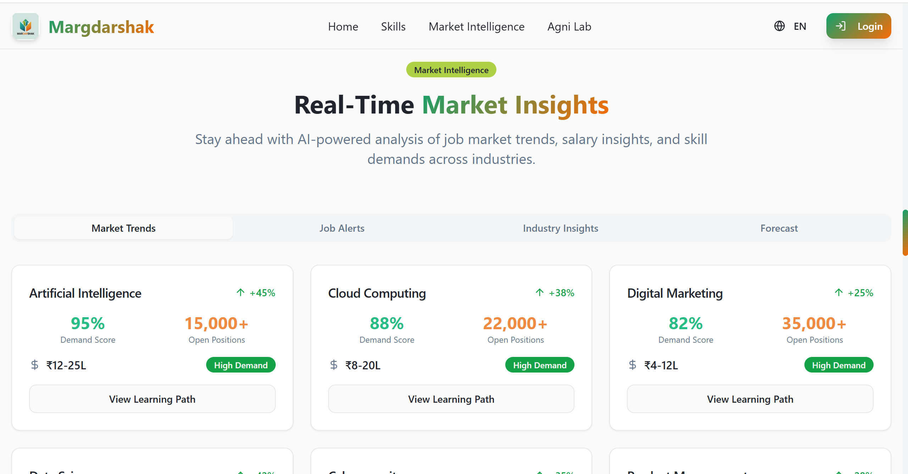This screenshot has height=474, width=908.
Task: Click the Margdarshak logo icon
Action: (26, 26)
